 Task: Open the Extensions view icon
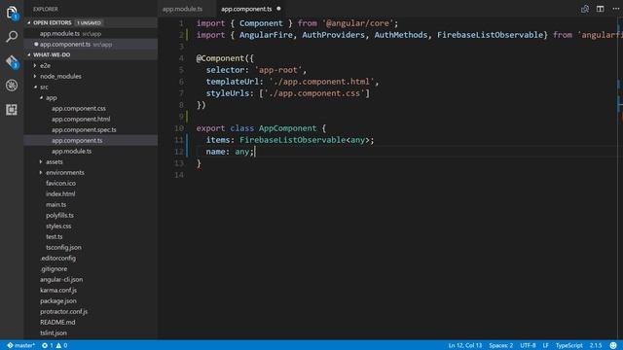(x=12, y=110)
